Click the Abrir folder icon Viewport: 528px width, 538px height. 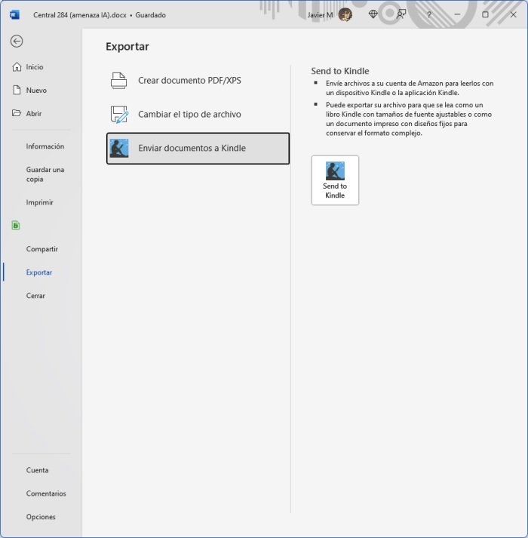pyautogui.click(x=17, y=113)
